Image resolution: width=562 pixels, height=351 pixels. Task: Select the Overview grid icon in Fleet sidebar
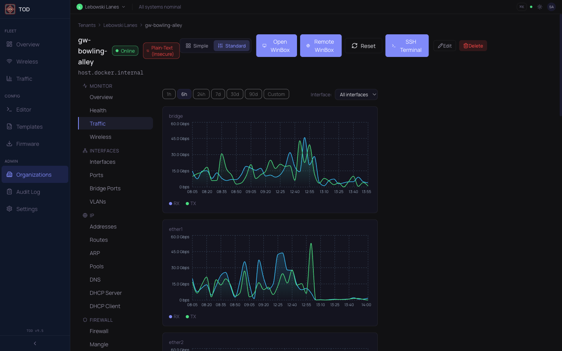[9, 44]
